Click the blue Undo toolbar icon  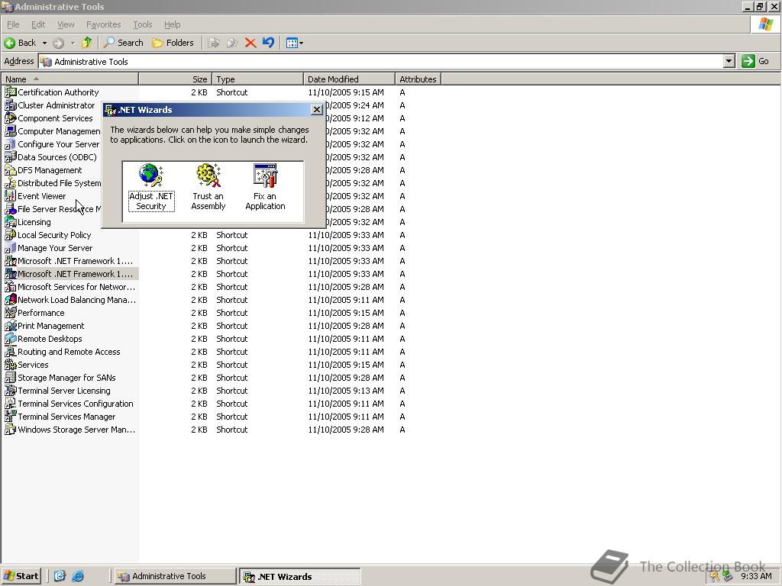[268, 43]
